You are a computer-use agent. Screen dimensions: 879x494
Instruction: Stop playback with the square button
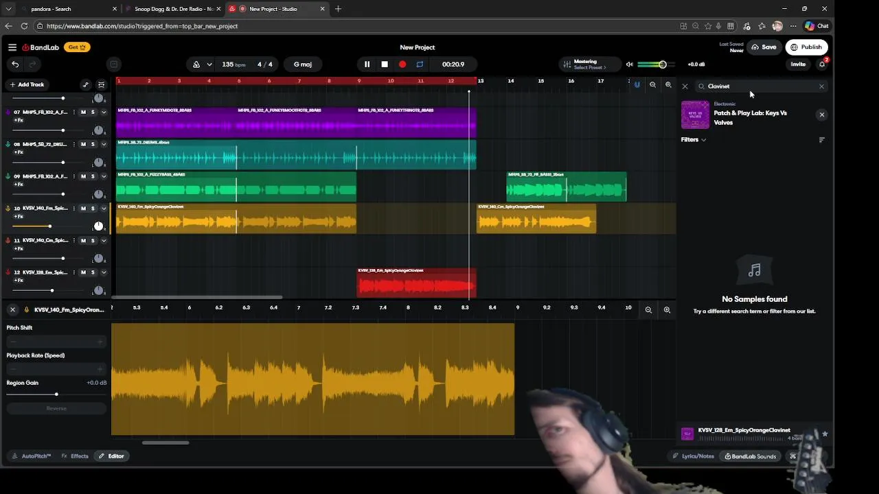(x=385, y=64)
